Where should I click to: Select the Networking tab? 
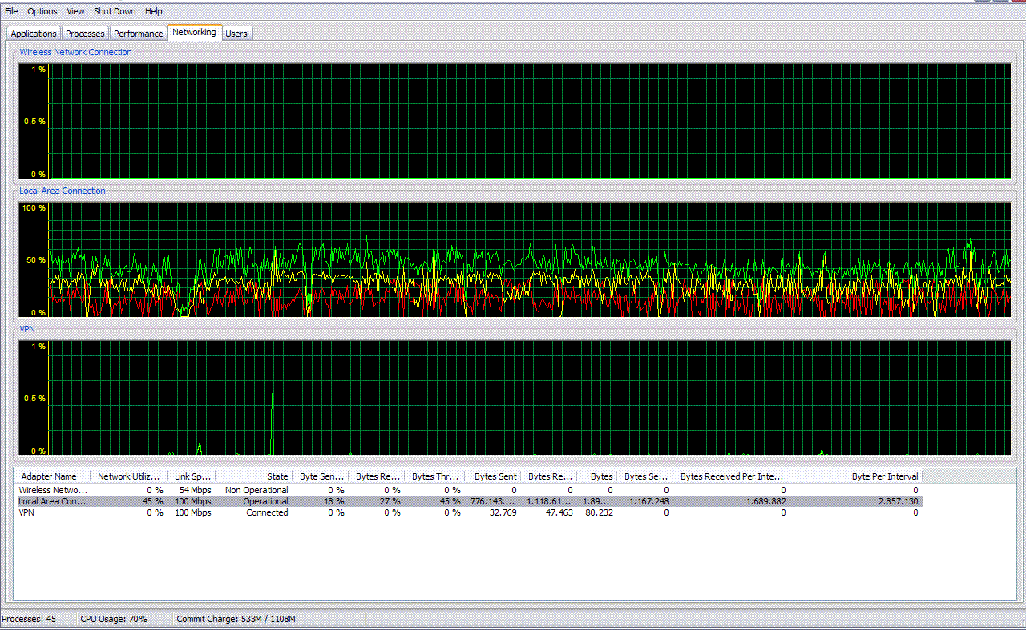tap(194, 33)
